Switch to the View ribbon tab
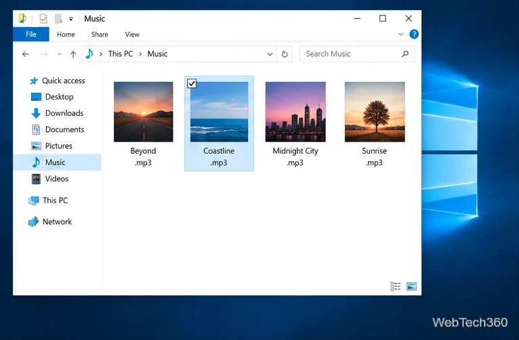The height and width of the screenshot is (340, 519). pos(132,35)
